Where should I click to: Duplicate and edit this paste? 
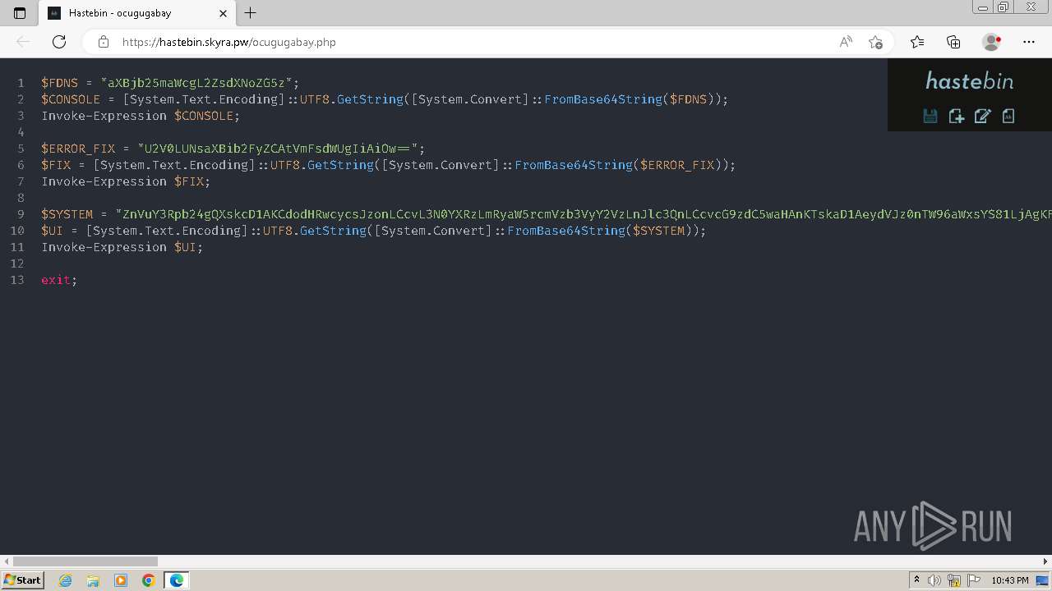[x=982, y=116]
